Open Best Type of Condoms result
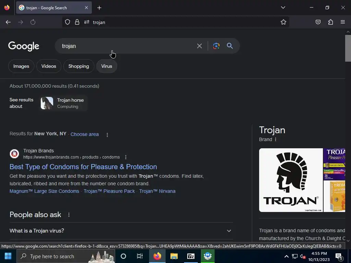This screenshot has height=263, width=351. coord(83,167)
